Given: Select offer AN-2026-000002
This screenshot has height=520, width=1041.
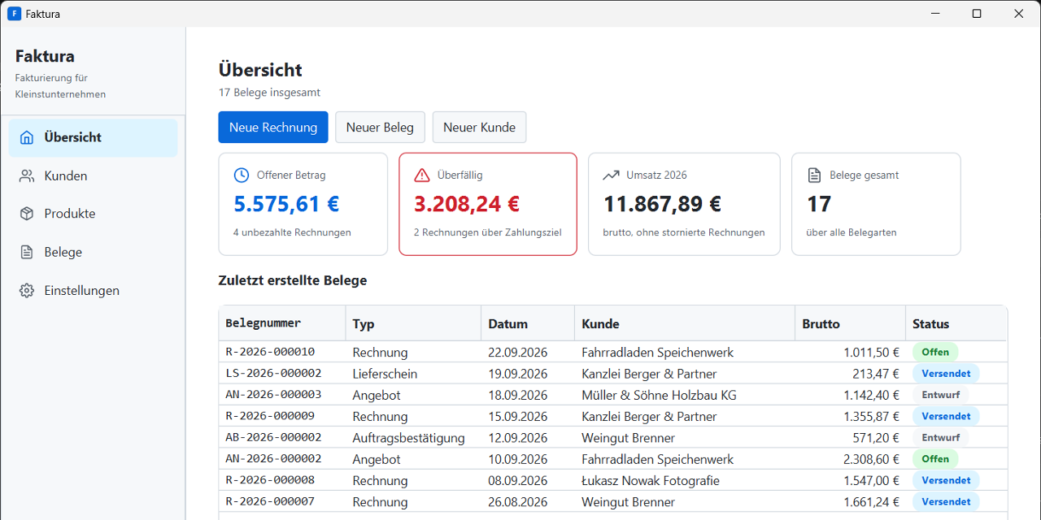Looking at the screenshot, I should (x=273, y=459).
